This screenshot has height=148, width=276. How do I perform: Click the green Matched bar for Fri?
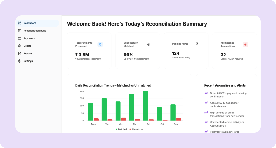click(x=145, y=106)
